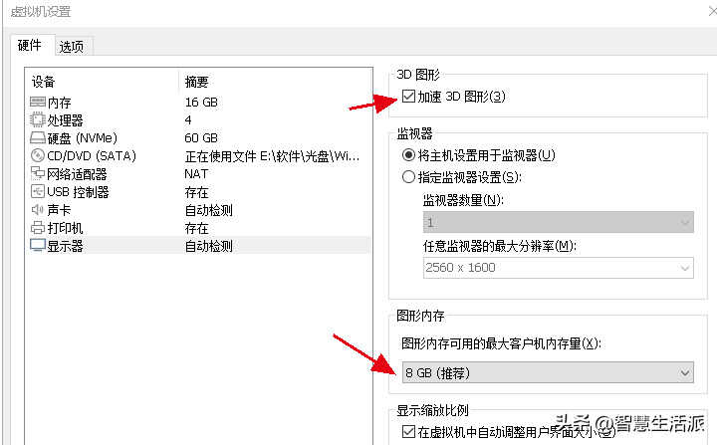Toggle the 加速 3D 图形 checkbox
Viewport: 717px width, 445px height.
click(x=408, y=97)
